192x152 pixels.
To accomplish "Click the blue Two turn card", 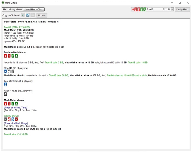I will pos(5,84).
